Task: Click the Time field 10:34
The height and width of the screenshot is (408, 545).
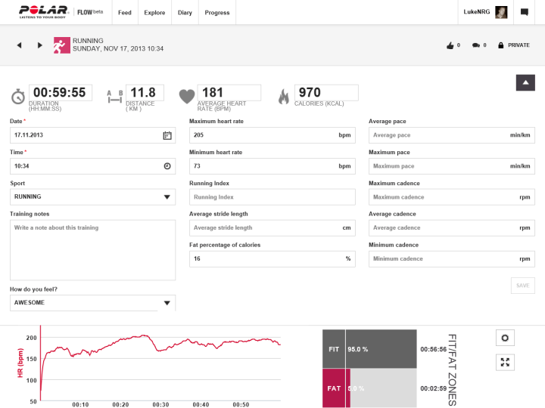Action: tap(93, 166)
